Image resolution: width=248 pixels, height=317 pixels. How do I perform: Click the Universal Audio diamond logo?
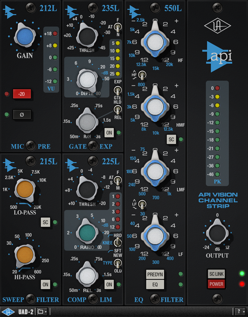[x=217, y=26]
